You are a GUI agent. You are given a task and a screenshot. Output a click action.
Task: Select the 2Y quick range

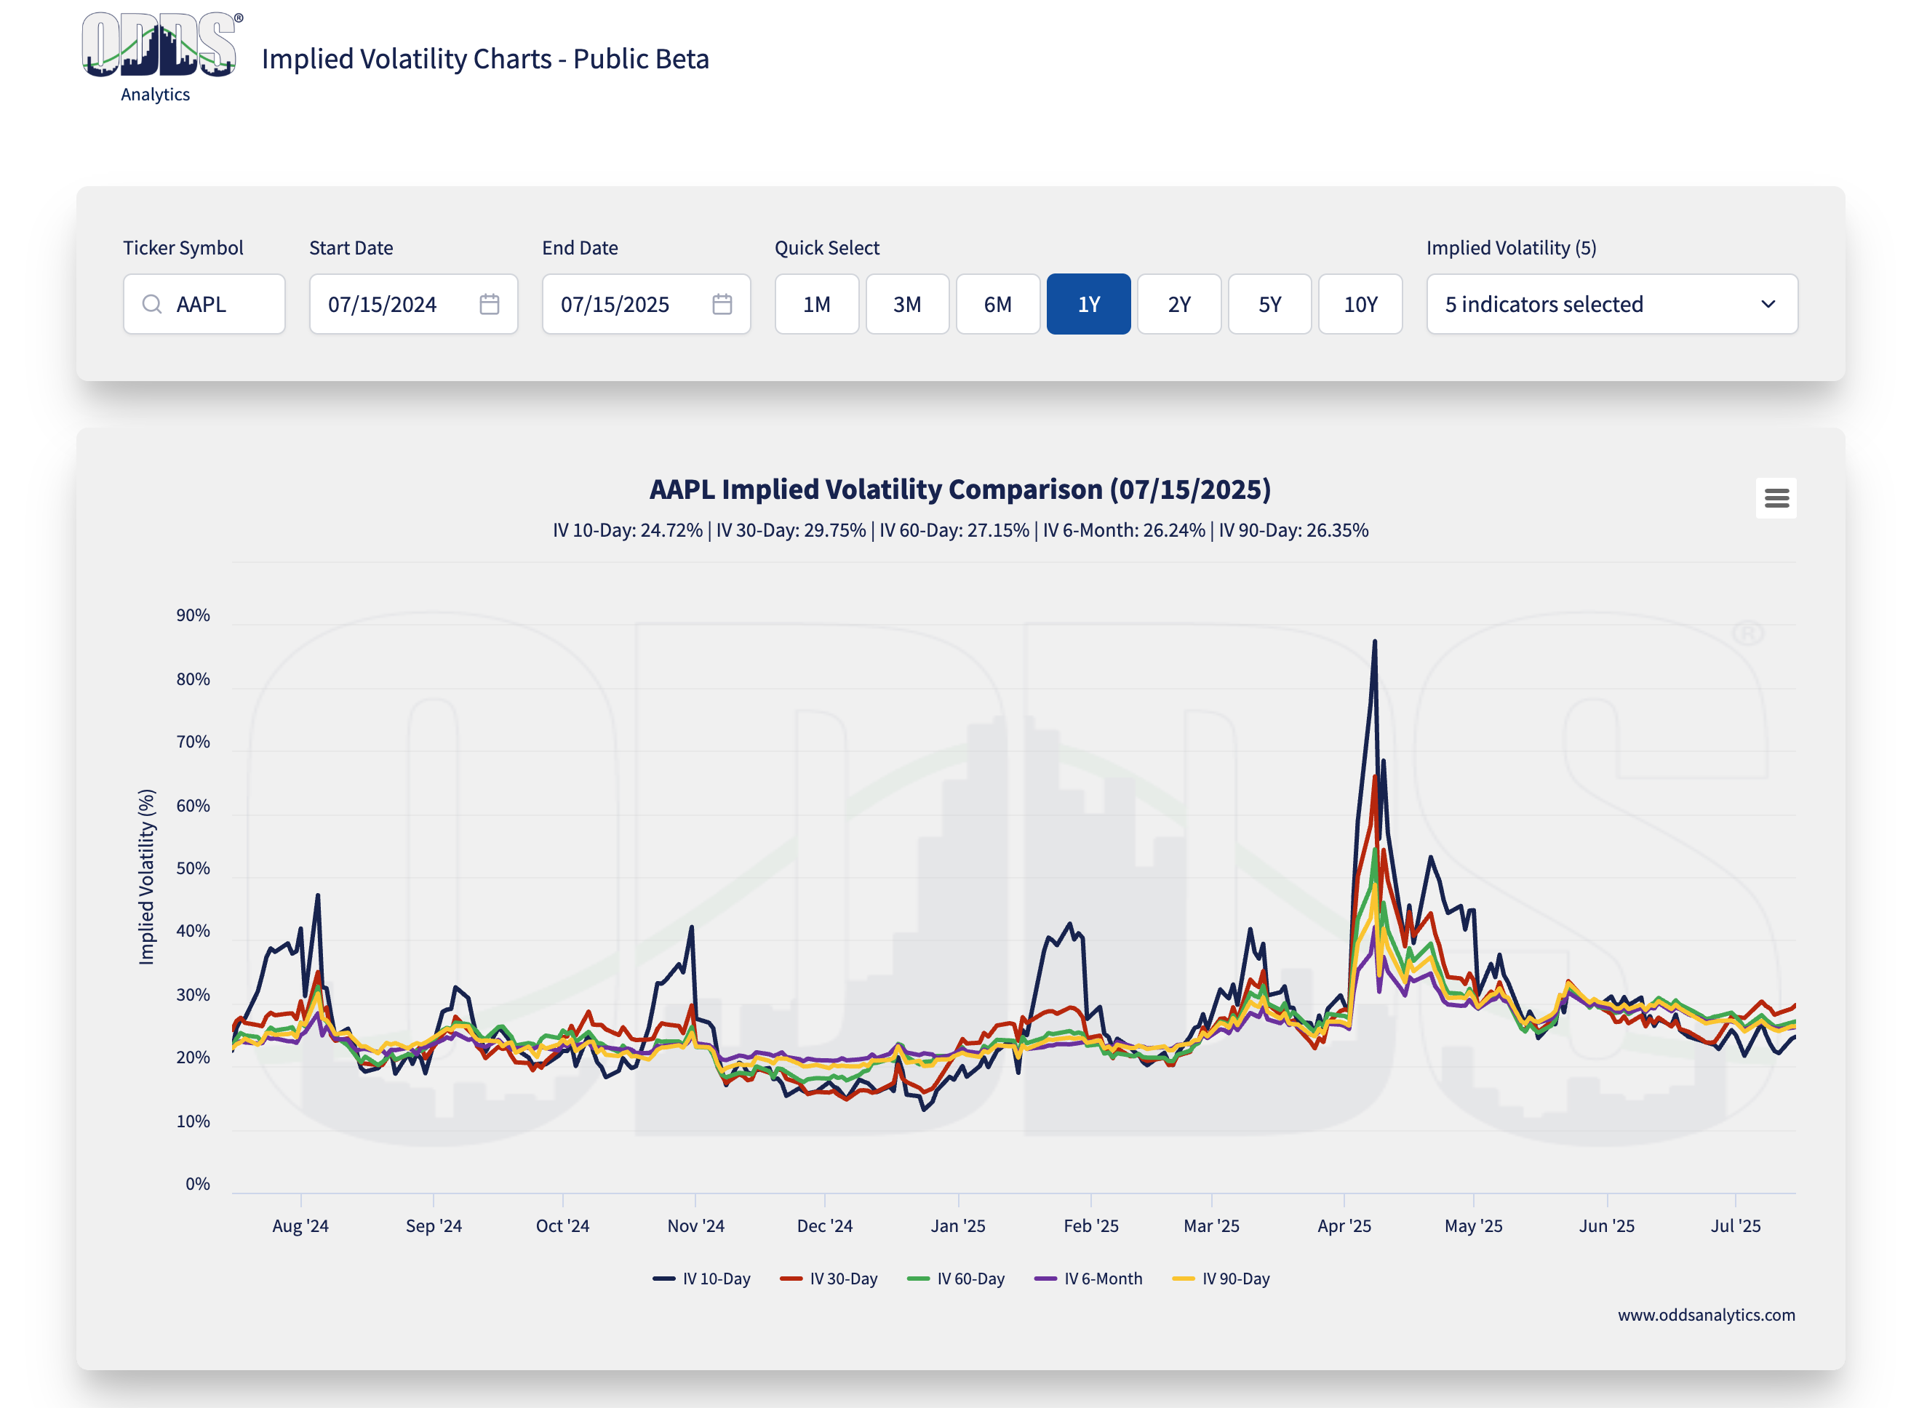[1178, 304]
